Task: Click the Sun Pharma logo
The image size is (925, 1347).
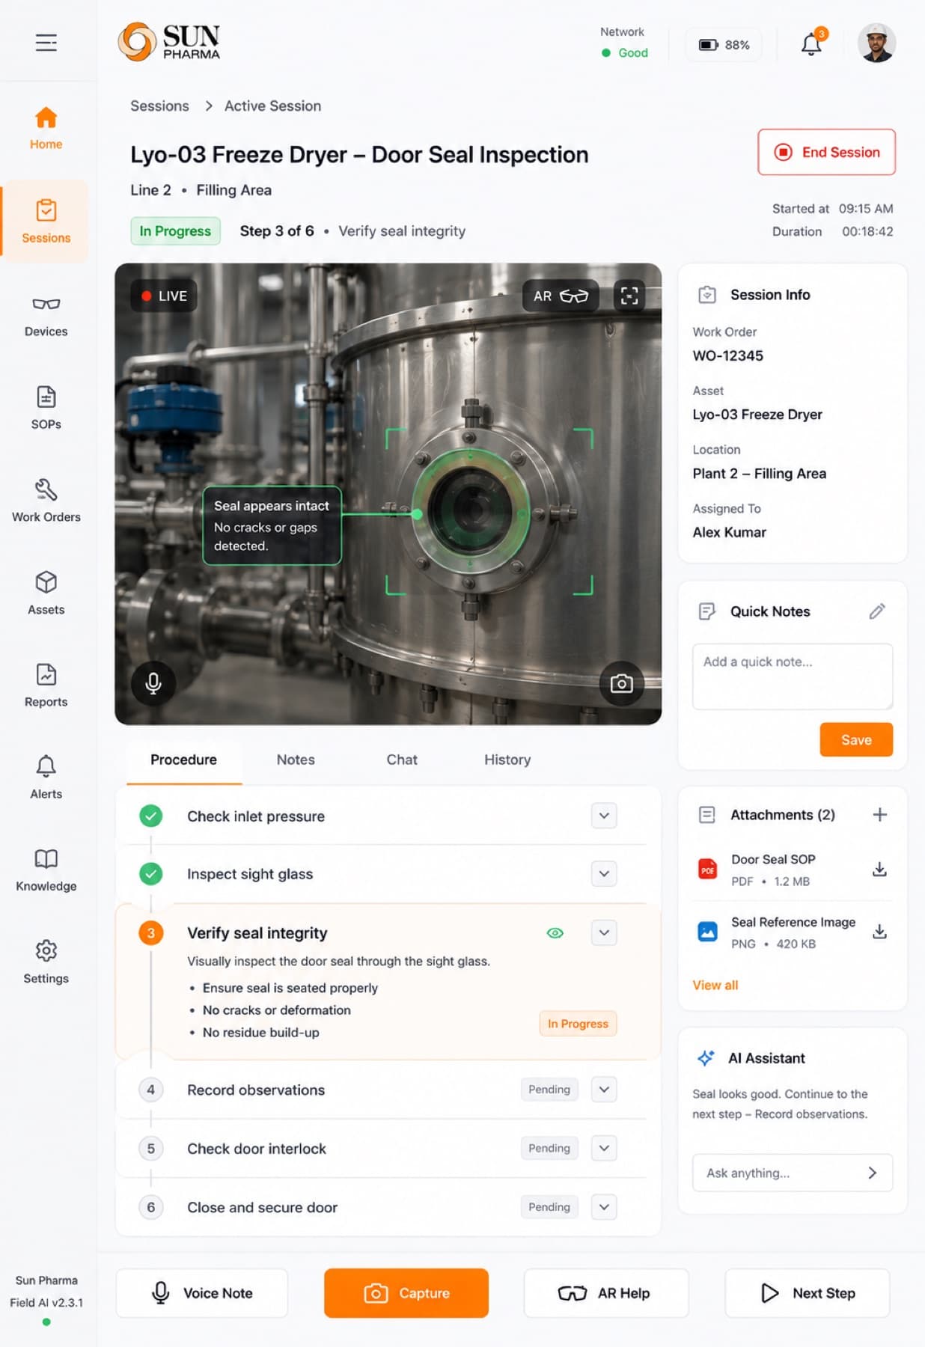Action: pyautogui.click(x=169, y=42)
